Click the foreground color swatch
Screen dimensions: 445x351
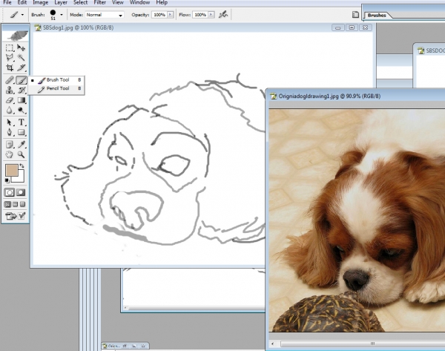pyautogui.click(x=12, y=170)
